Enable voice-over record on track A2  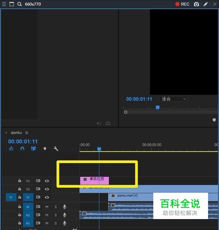pos(64,215)
